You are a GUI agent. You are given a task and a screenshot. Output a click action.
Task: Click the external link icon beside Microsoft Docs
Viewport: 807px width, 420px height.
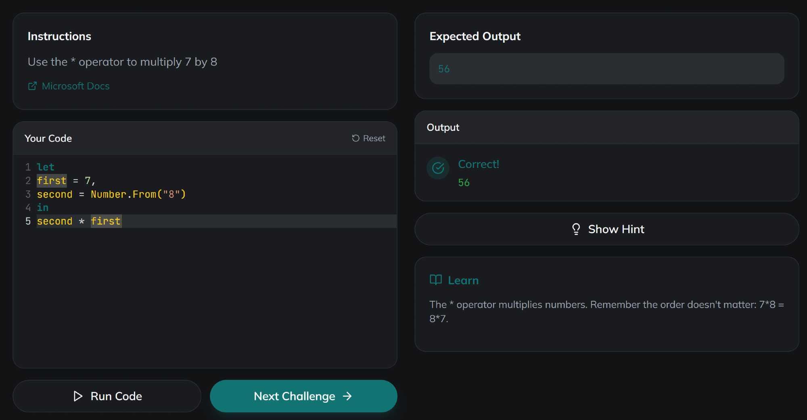pos(32,86)
